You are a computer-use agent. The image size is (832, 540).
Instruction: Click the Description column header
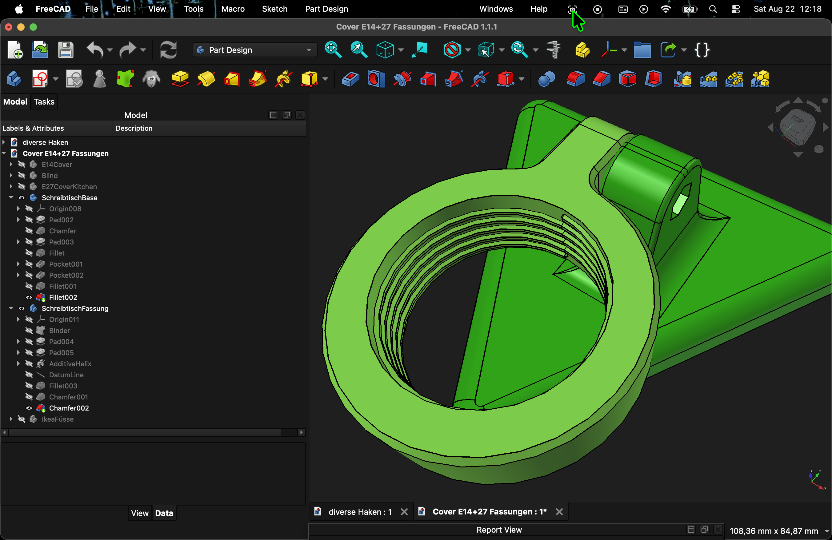click(210, 128)
